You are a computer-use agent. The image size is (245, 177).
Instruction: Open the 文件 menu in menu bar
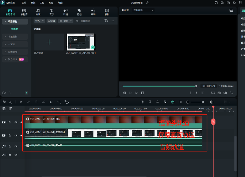pyautogui.click(x=24, y=3)
